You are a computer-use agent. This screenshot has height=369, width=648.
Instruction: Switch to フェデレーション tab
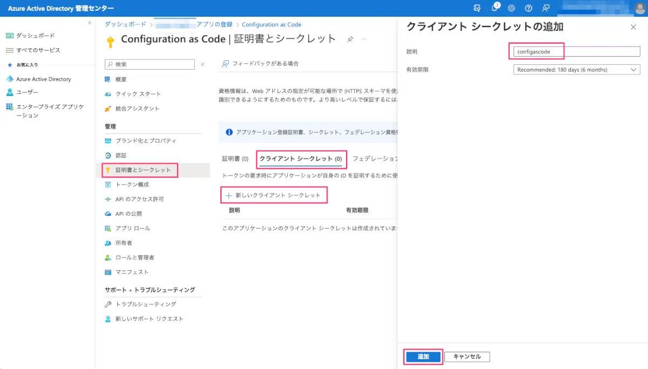[x=375, y=159]
